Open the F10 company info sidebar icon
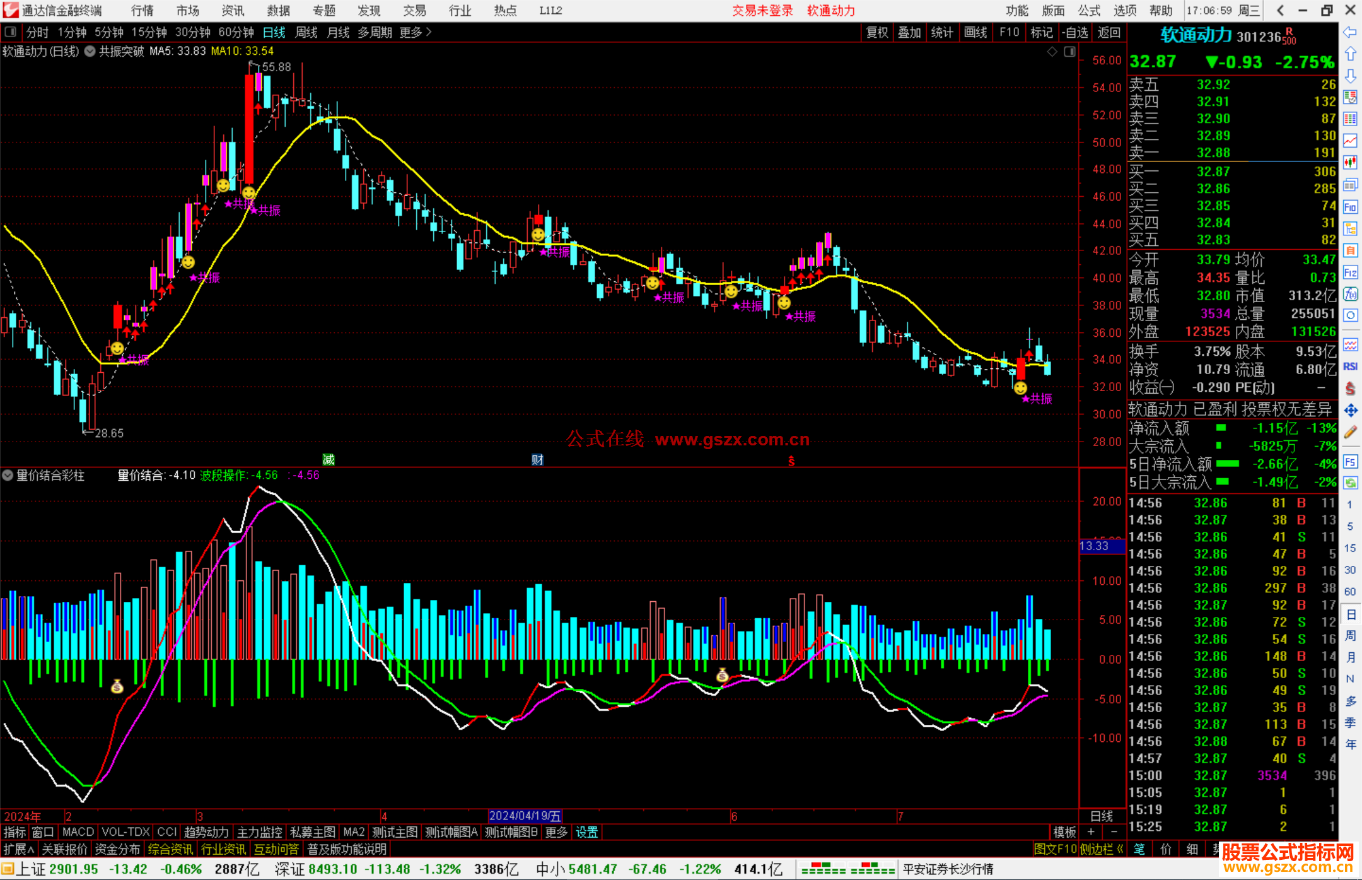 tap(1350, 207)
